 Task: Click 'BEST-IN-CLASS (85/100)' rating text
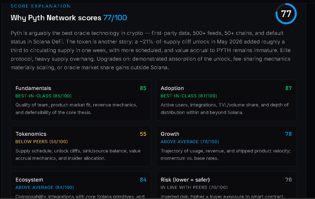44,96
